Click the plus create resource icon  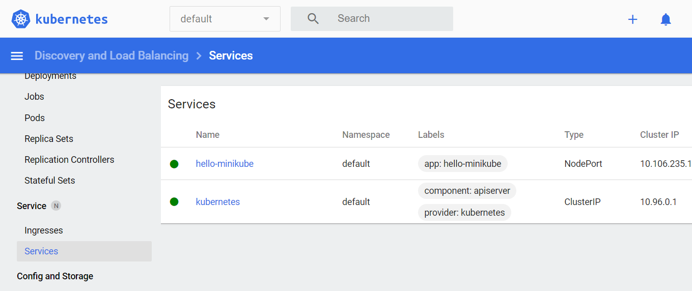pos(632,19)
